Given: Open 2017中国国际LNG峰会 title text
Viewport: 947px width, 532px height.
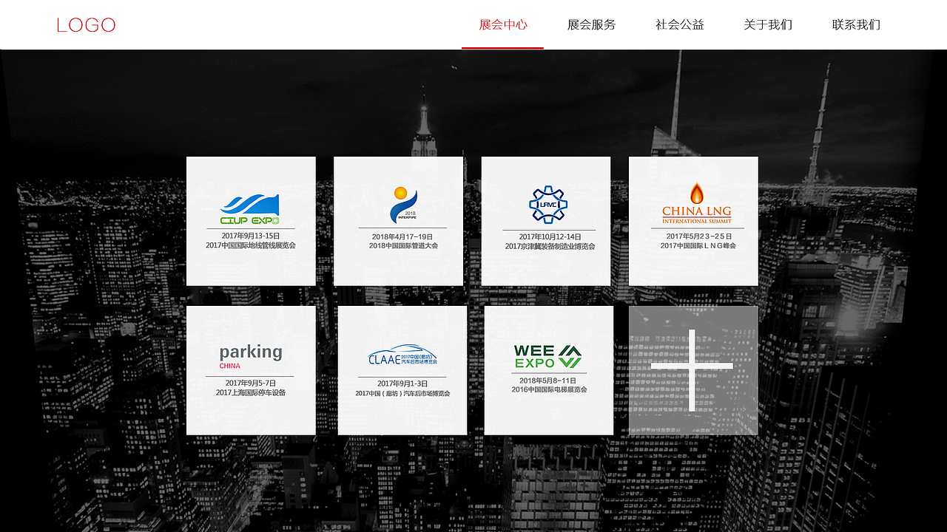Looking at the screenshot, I should [698, 246].
